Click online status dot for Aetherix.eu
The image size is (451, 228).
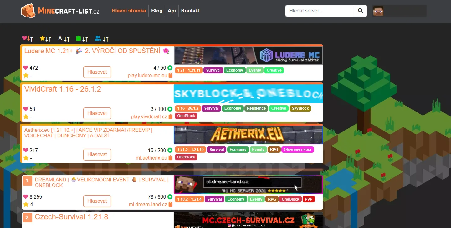pyautogui.click(x=170, y=150)
